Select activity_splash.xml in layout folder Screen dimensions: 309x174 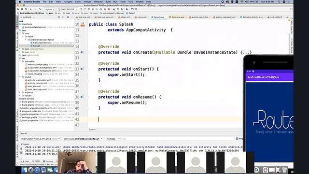[x=37, y=83]
